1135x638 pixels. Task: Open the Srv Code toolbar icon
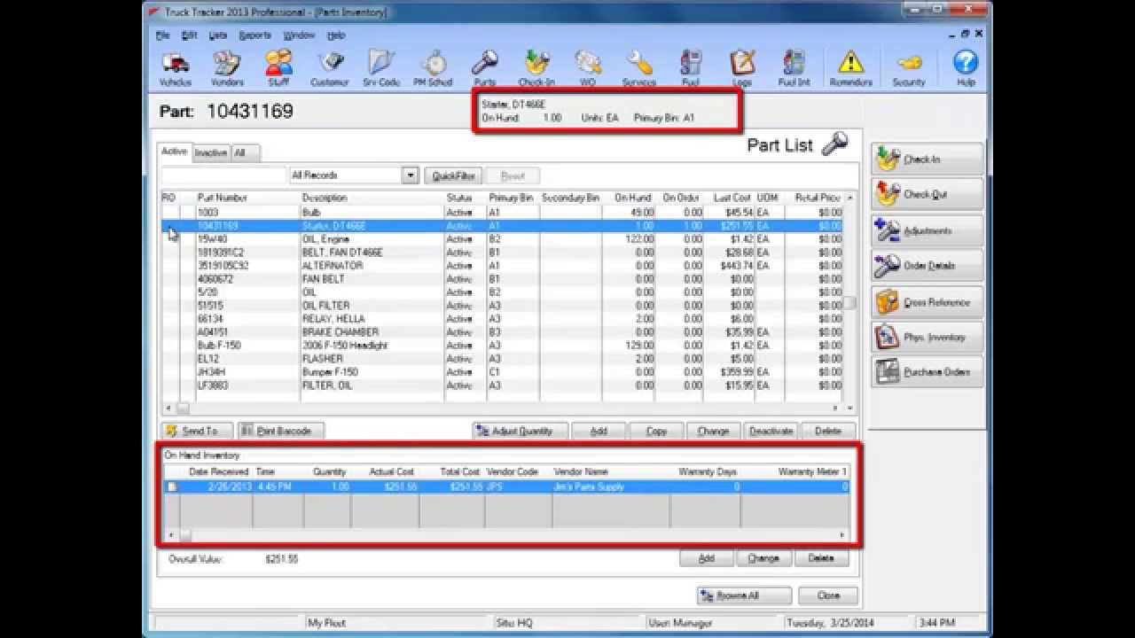click(381, 68)
